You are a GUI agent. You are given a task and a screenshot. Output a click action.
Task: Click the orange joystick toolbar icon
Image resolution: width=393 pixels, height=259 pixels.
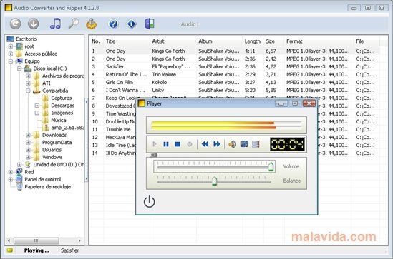click(x=92, y=24)
